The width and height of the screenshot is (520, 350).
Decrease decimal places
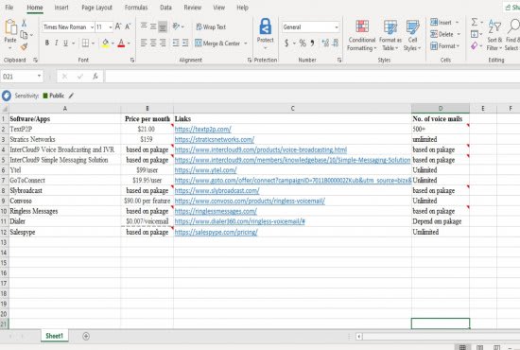point(335,43)
